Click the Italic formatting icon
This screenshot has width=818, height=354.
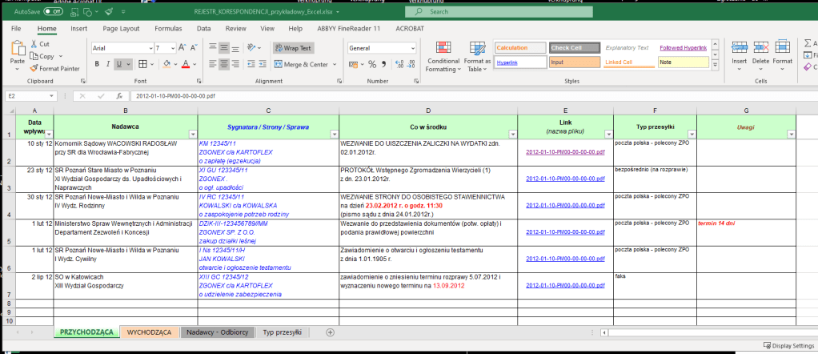[108, 64]
